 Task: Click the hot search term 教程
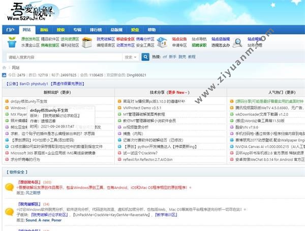[192, 57]
